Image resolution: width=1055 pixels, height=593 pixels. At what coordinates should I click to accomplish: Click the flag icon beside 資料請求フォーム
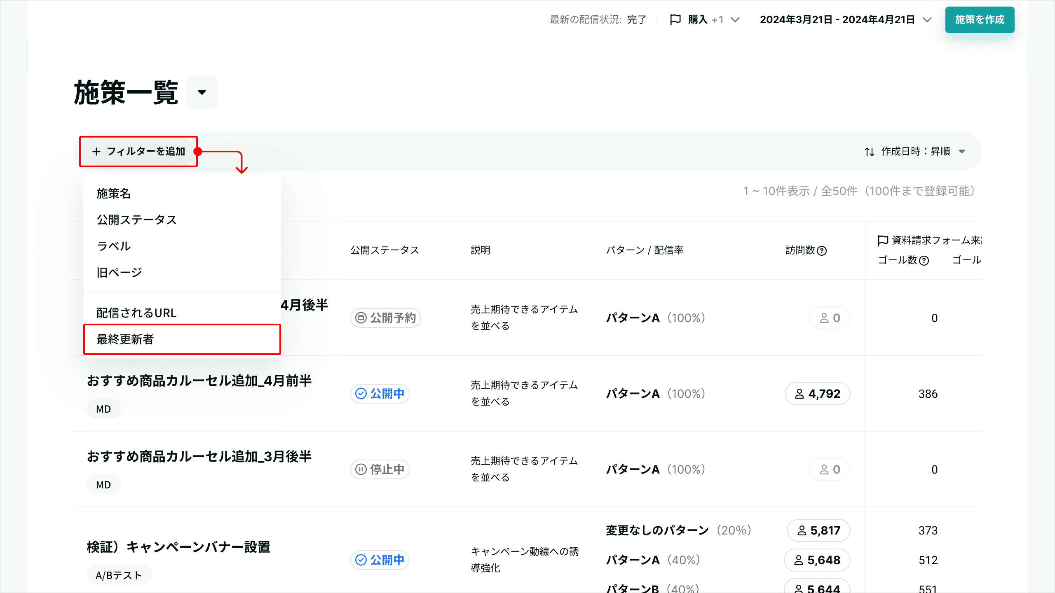(883, 240)
